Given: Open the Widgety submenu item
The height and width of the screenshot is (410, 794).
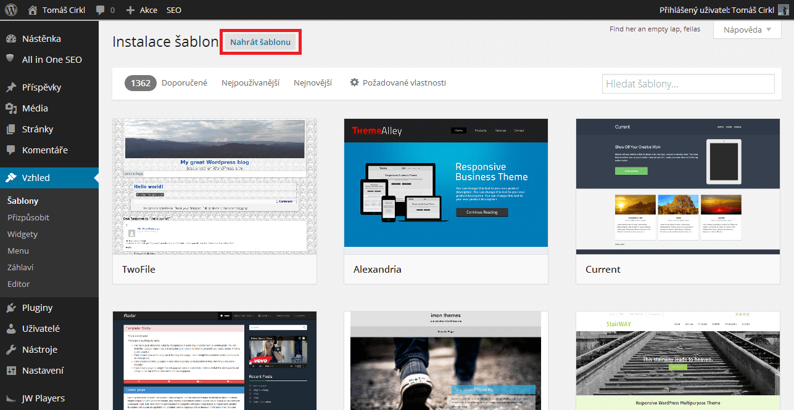Looking at the screenshot, I should 22,234.
